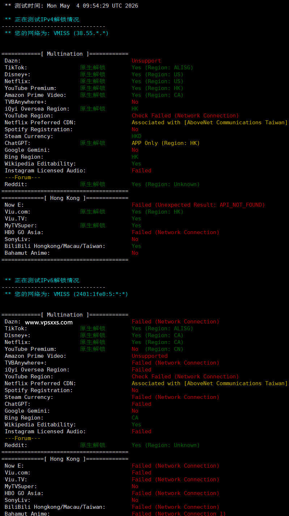The height and width of the screenshot is (516, 289).
Task: Click IPv4 HBO GO Asia 'Failed (Network Connection)'
Action: click(x=175, y=232)
